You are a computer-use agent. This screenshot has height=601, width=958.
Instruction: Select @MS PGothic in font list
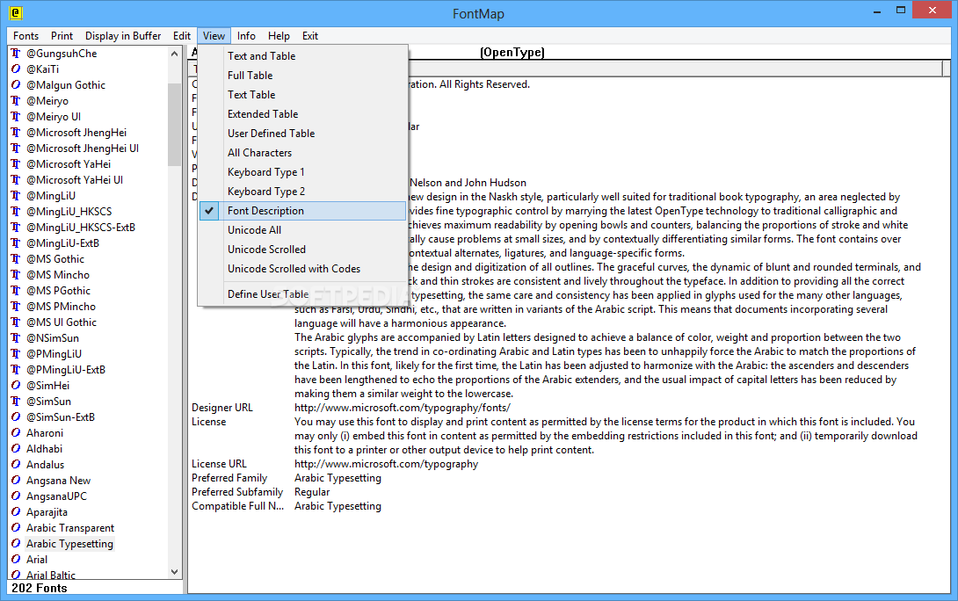(x=58, y=291)
